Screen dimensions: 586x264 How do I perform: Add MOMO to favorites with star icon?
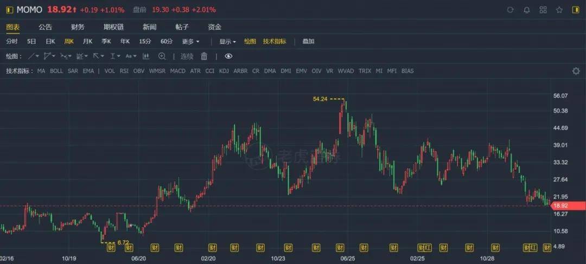tap(559, 10)
